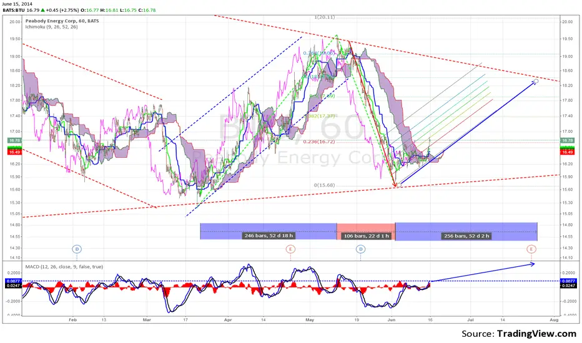Viewport: 582px width, 343px height.
Task: Select the '246 bars, 52 d 18 h' range label
Action: (269, 236)
